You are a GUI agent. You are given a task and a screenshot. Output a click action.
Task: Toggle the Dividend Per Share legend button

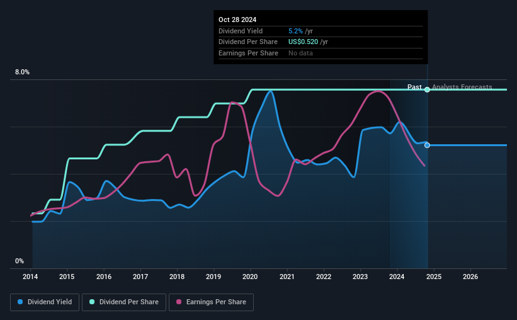click(x=124, y=302)
